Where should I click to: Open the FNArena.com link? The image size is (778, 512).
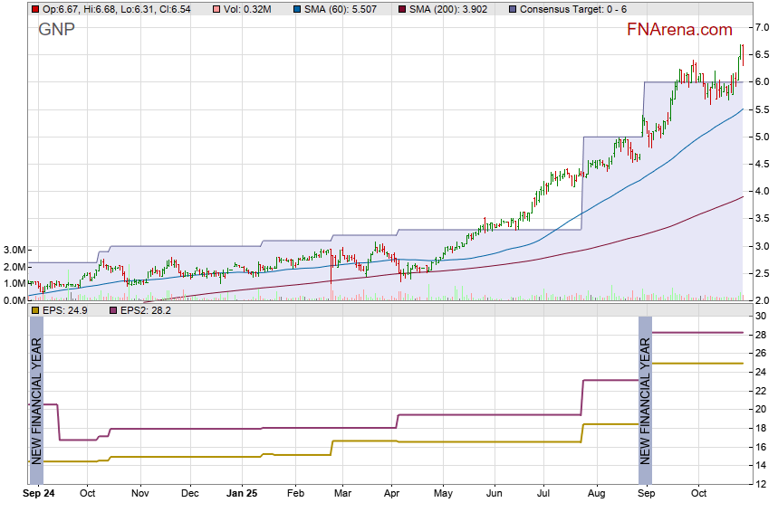tap(679, 30)
